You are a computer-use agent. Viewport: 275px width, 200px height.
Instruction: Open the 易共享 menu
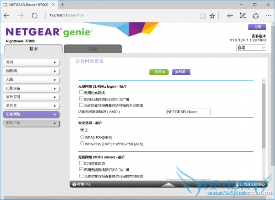click(31, 106)
